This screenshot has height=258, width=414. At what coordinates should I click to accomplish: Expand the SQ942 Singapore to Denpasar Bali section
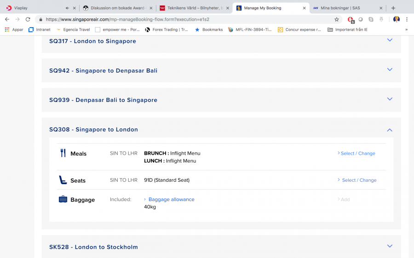tap(390, 70)
